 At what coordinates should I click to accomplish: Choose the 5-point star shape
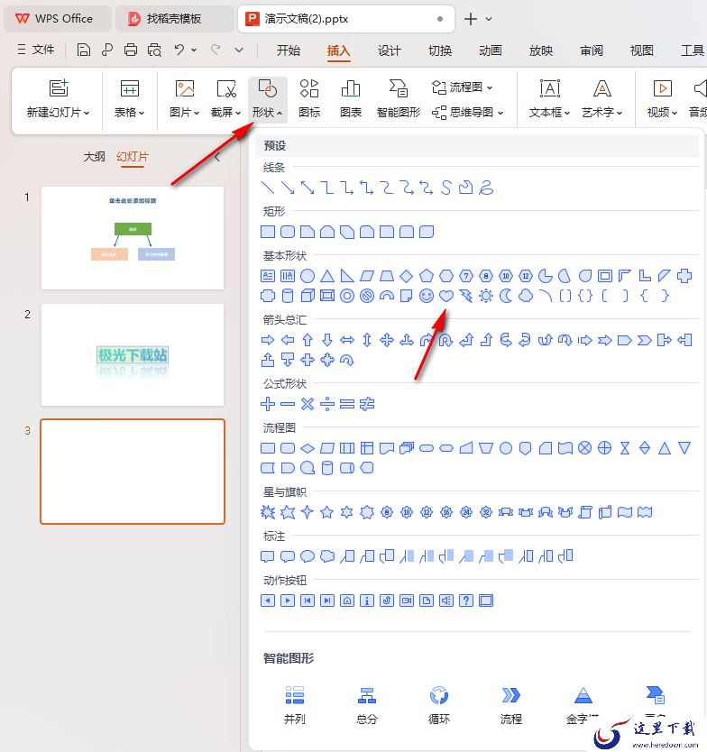point(327,512)
